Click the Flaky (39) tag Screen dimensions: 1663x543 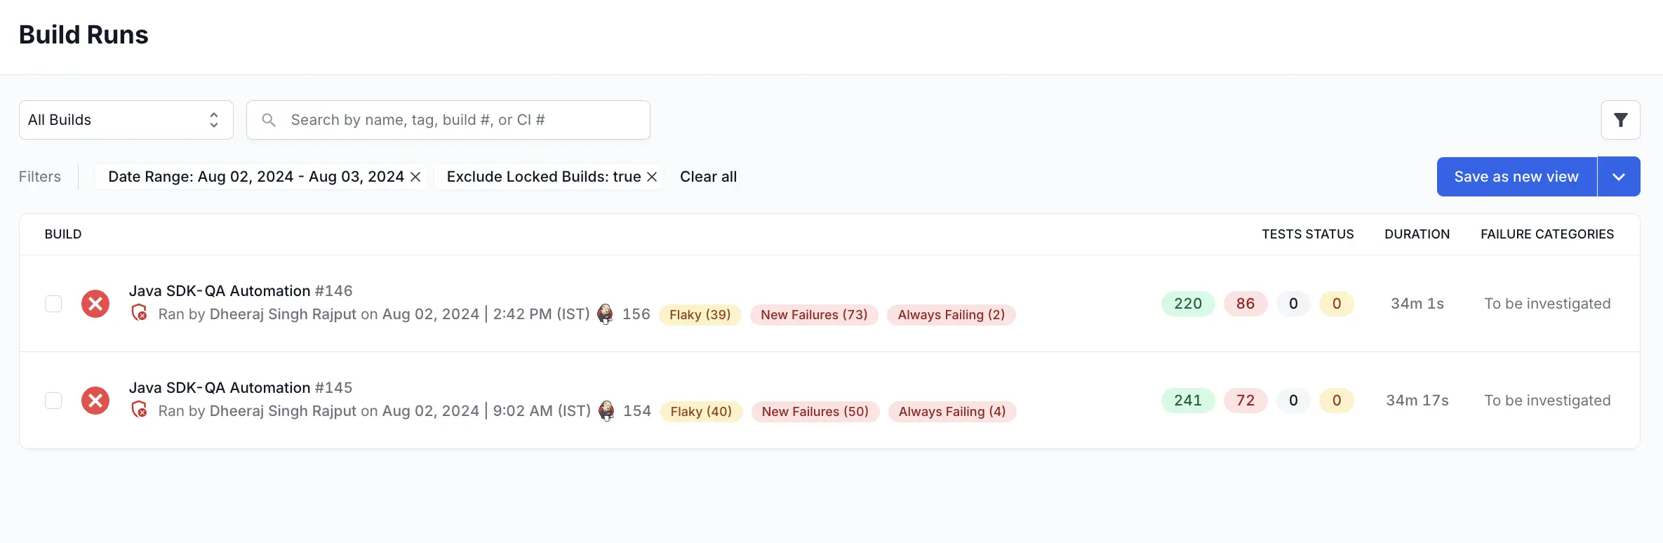(700, 315)
